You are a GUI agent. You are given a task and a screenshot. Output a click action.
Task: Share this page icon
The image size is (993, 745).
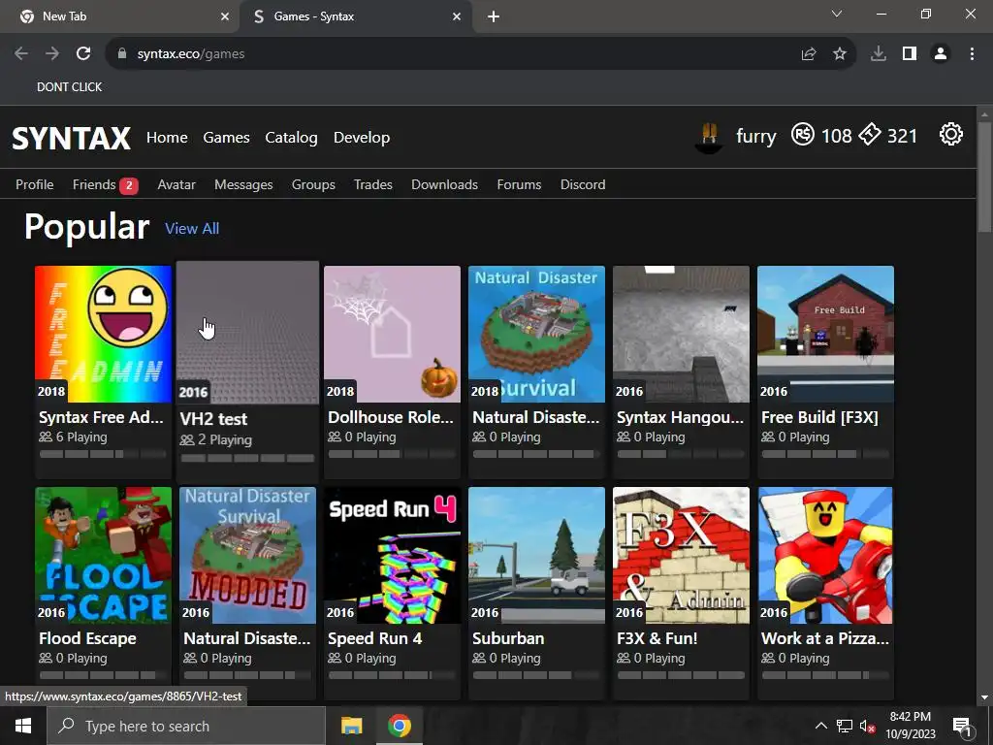tap(809, 54)
